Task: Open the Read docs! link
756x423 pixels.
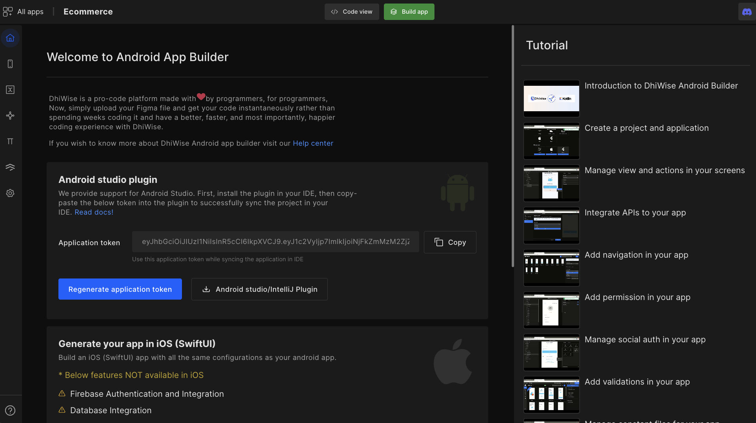Action: pos(94,212)
